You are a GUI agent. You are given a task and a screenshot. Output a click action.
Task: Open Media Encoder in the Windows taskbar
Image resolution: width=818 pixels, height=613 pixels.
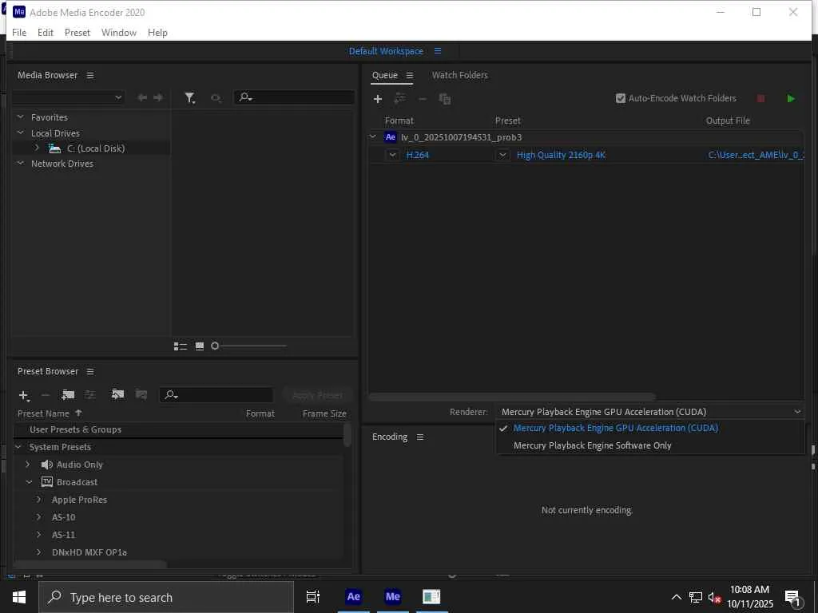click(393, 597)
